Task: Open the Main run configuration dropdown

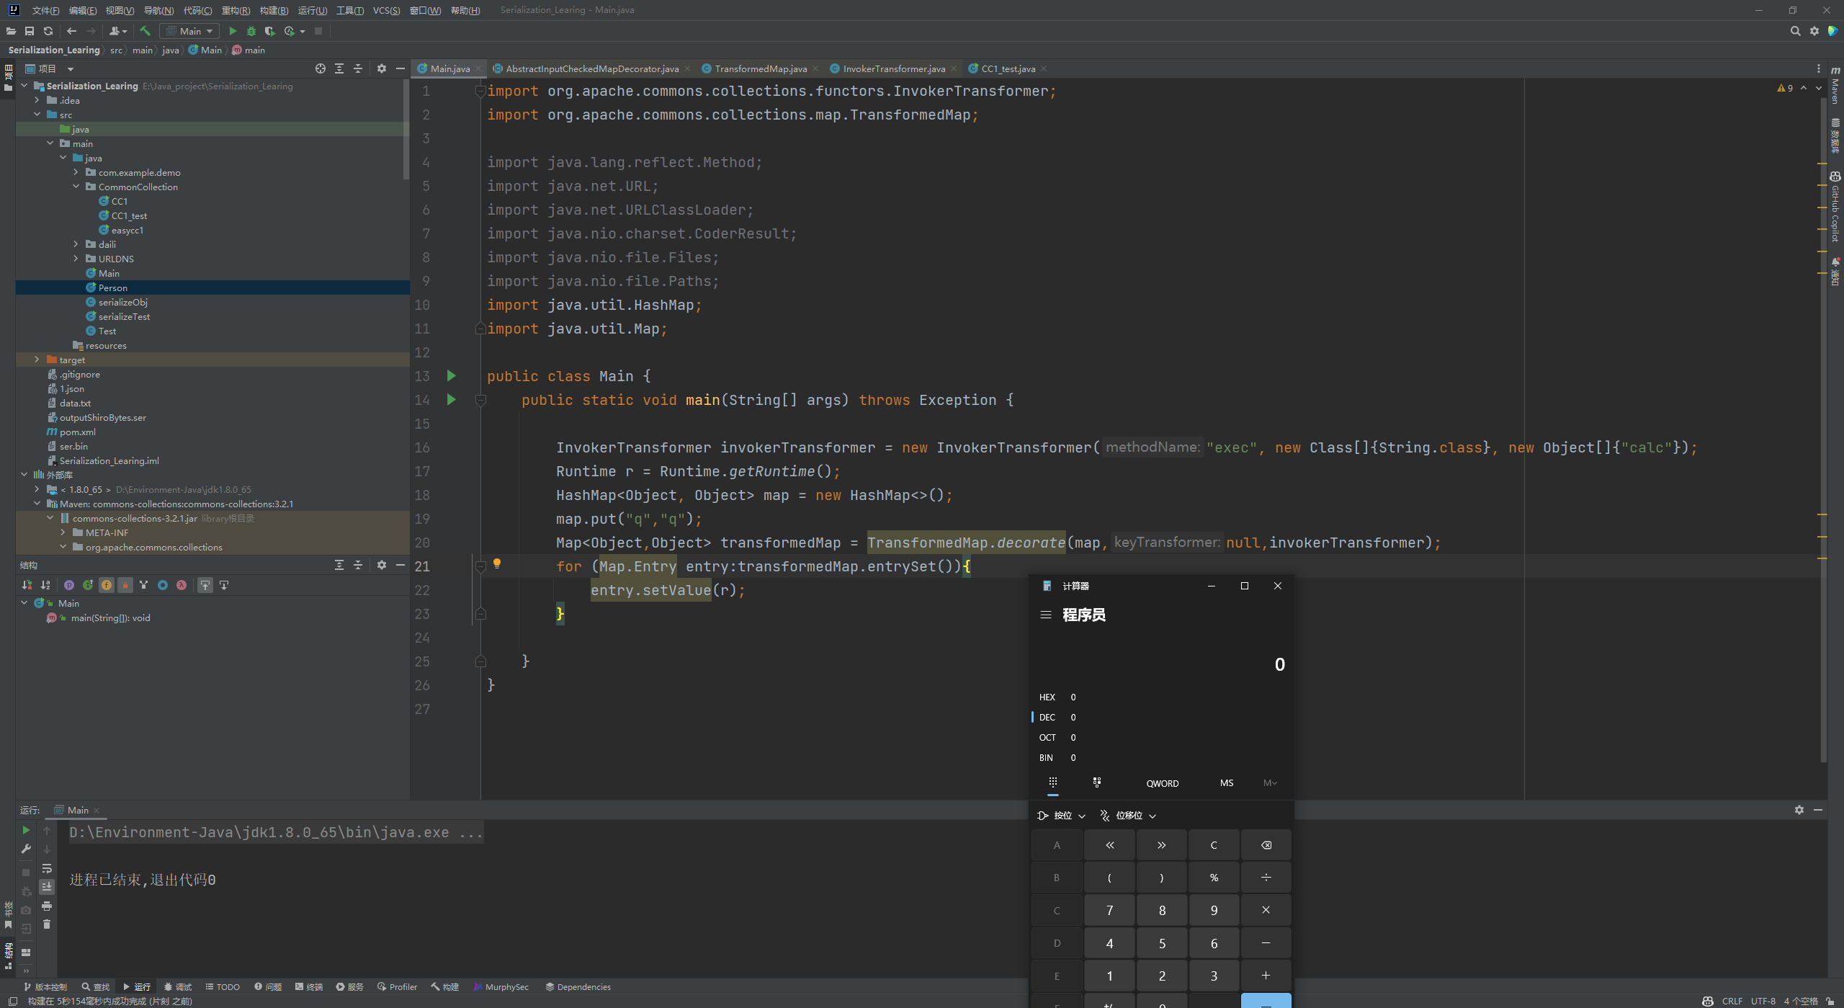Action: coord(189,31)
